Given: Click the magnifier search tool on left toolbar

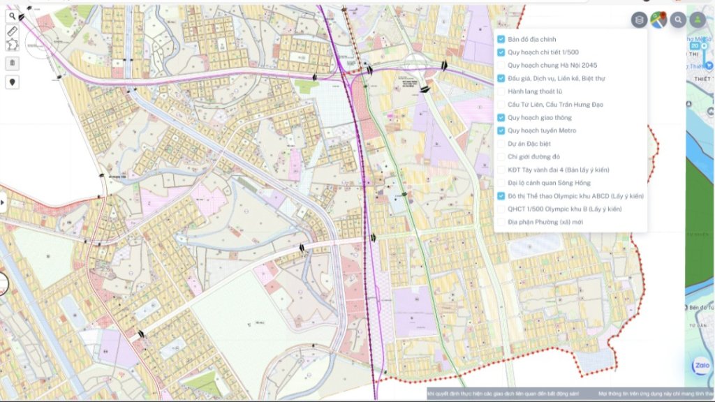Looking at the screenshot, I should click(x=12, y=16).
